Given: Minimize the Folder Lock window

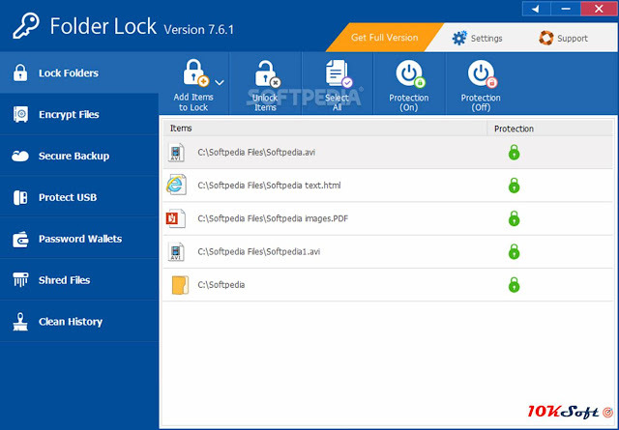Looking at the screenshot, I should coord(566,9).
